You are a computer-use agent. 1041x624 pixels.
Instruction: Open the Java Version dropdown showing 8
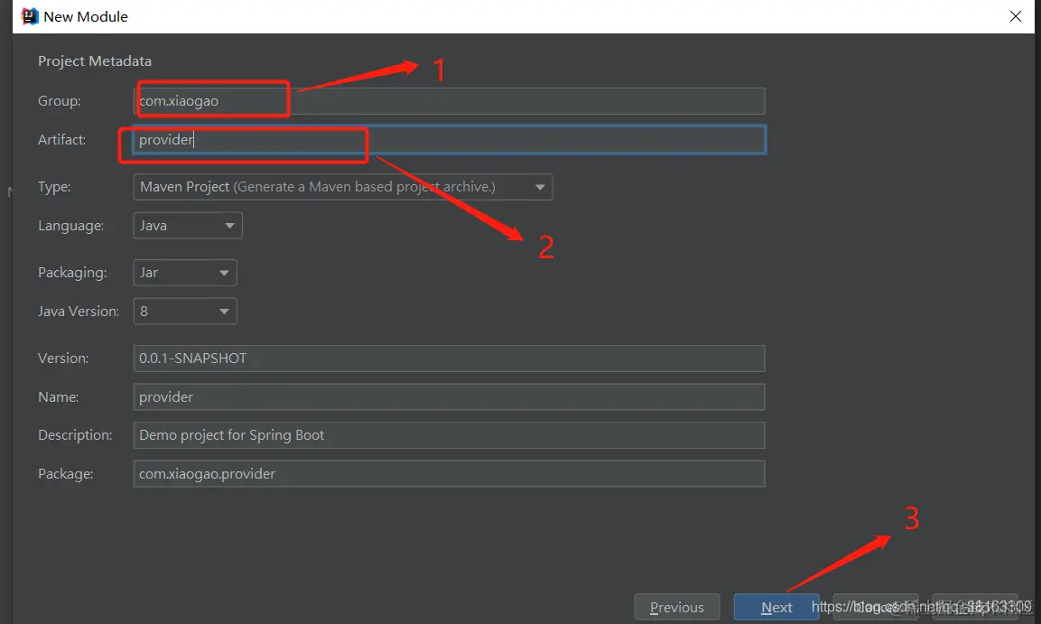click(x=185, y=311)
